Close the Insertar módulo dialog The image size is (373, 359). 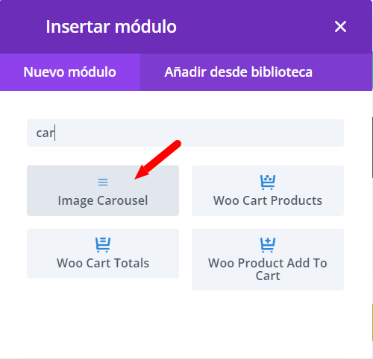tap(340, 27)
